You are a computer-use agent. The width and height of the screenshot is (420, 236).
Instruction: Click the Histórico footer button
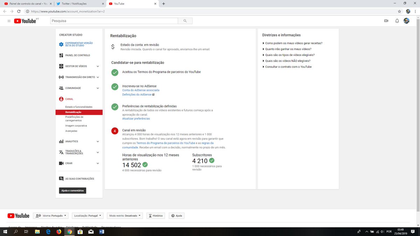155,216
